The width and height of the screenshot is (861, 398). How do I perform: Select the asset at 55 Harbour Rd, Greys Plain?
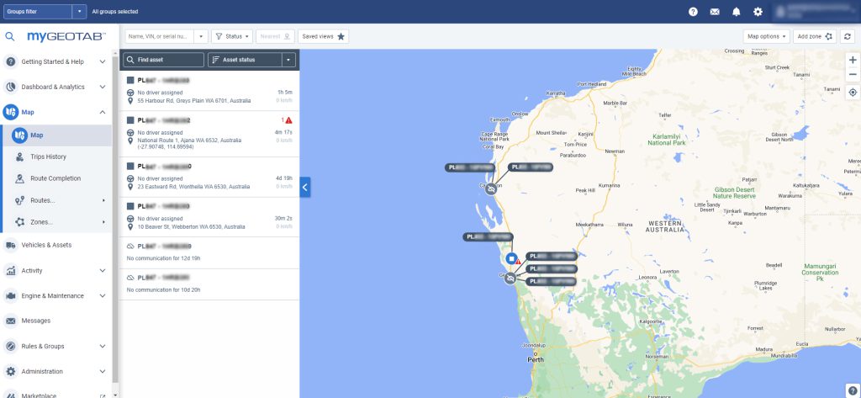coord(209,91)
